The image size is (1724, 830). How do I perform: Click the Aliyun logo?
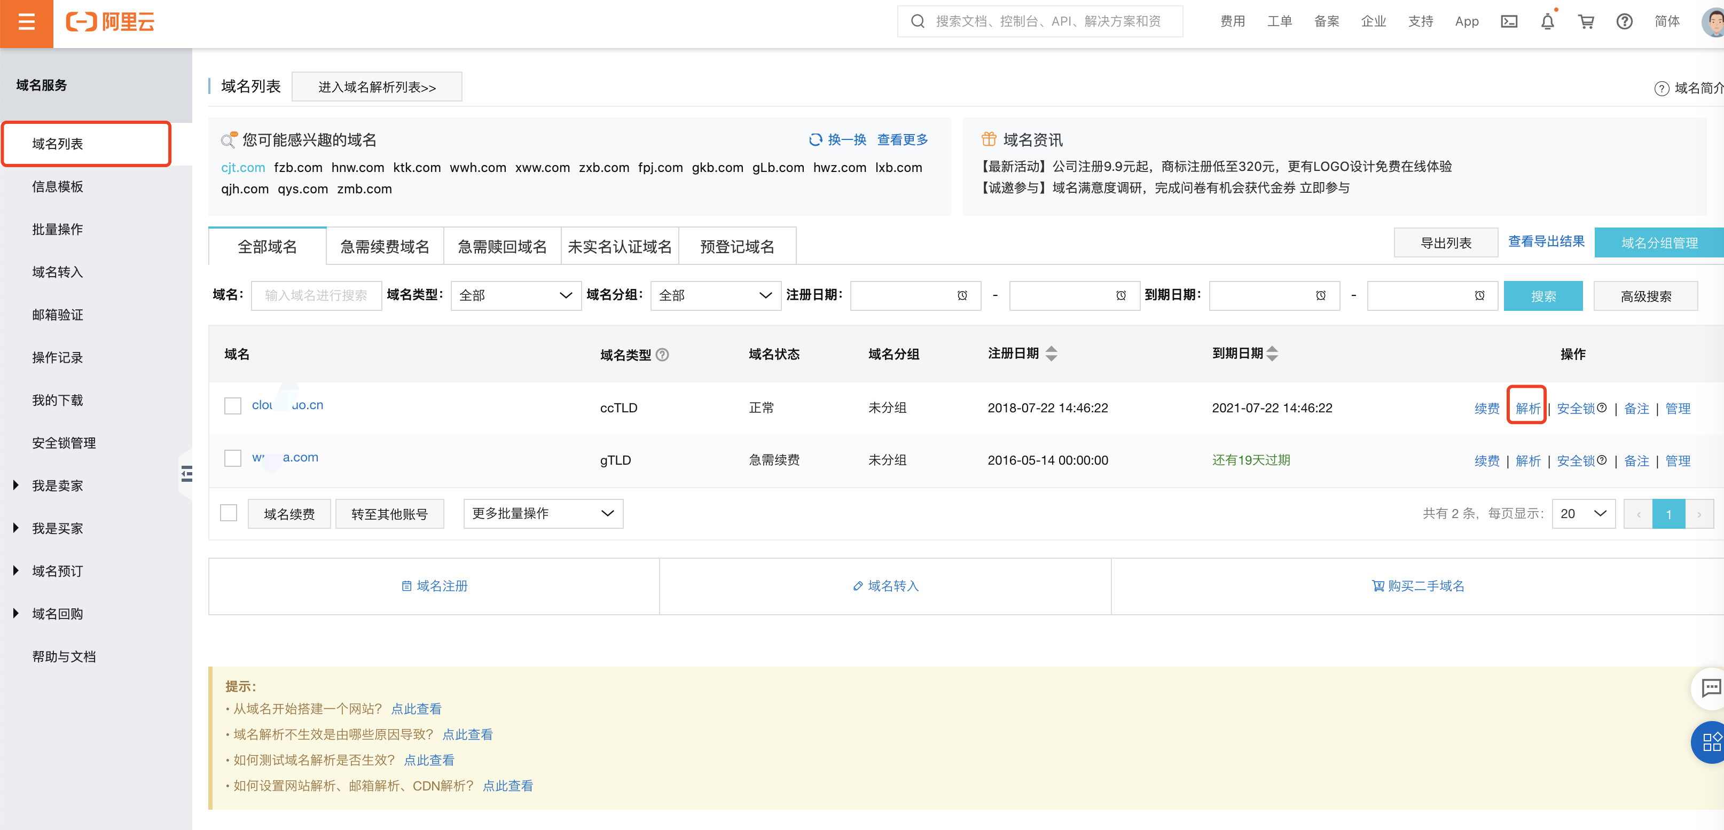111,21
